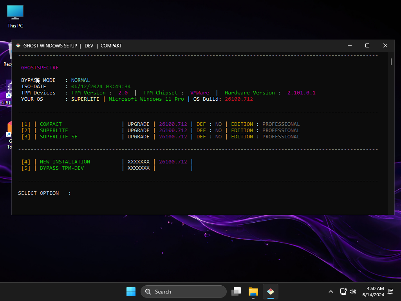Select option [1] COMPACT in the setup list
The image size is (401, 301).
pos(51,124)
